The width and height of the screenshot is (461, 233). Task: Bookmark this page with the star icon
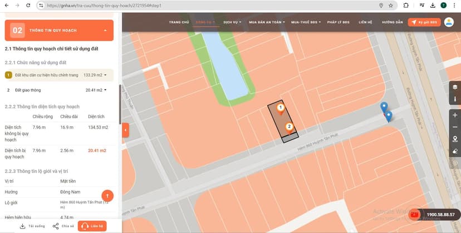coord(391,6)
